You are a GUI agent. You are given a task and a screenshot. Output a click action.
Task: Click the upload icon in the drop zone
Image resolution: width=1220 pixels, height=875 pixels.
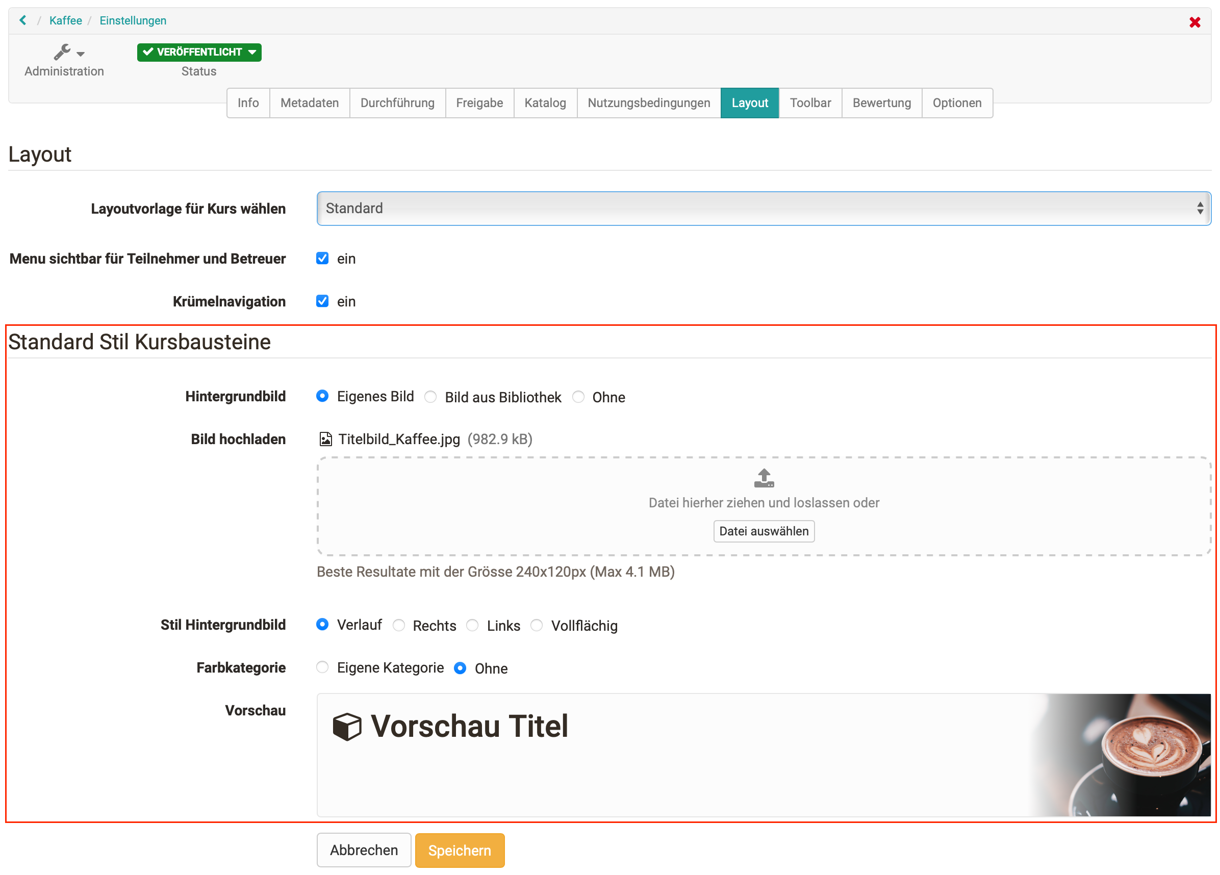764,478
